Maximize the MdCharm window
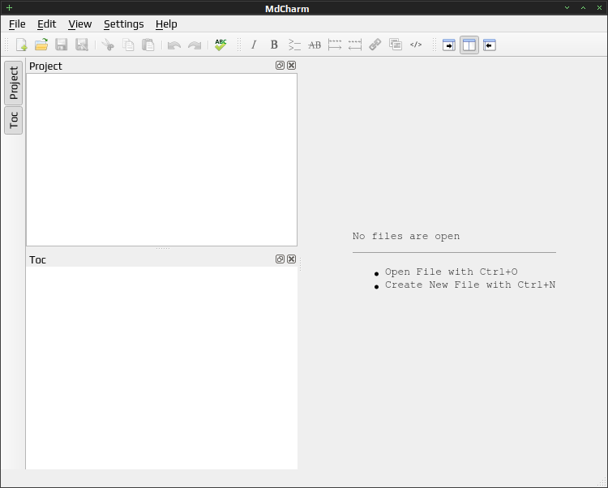The image size is (608, 488). click(x=583, y=8)
